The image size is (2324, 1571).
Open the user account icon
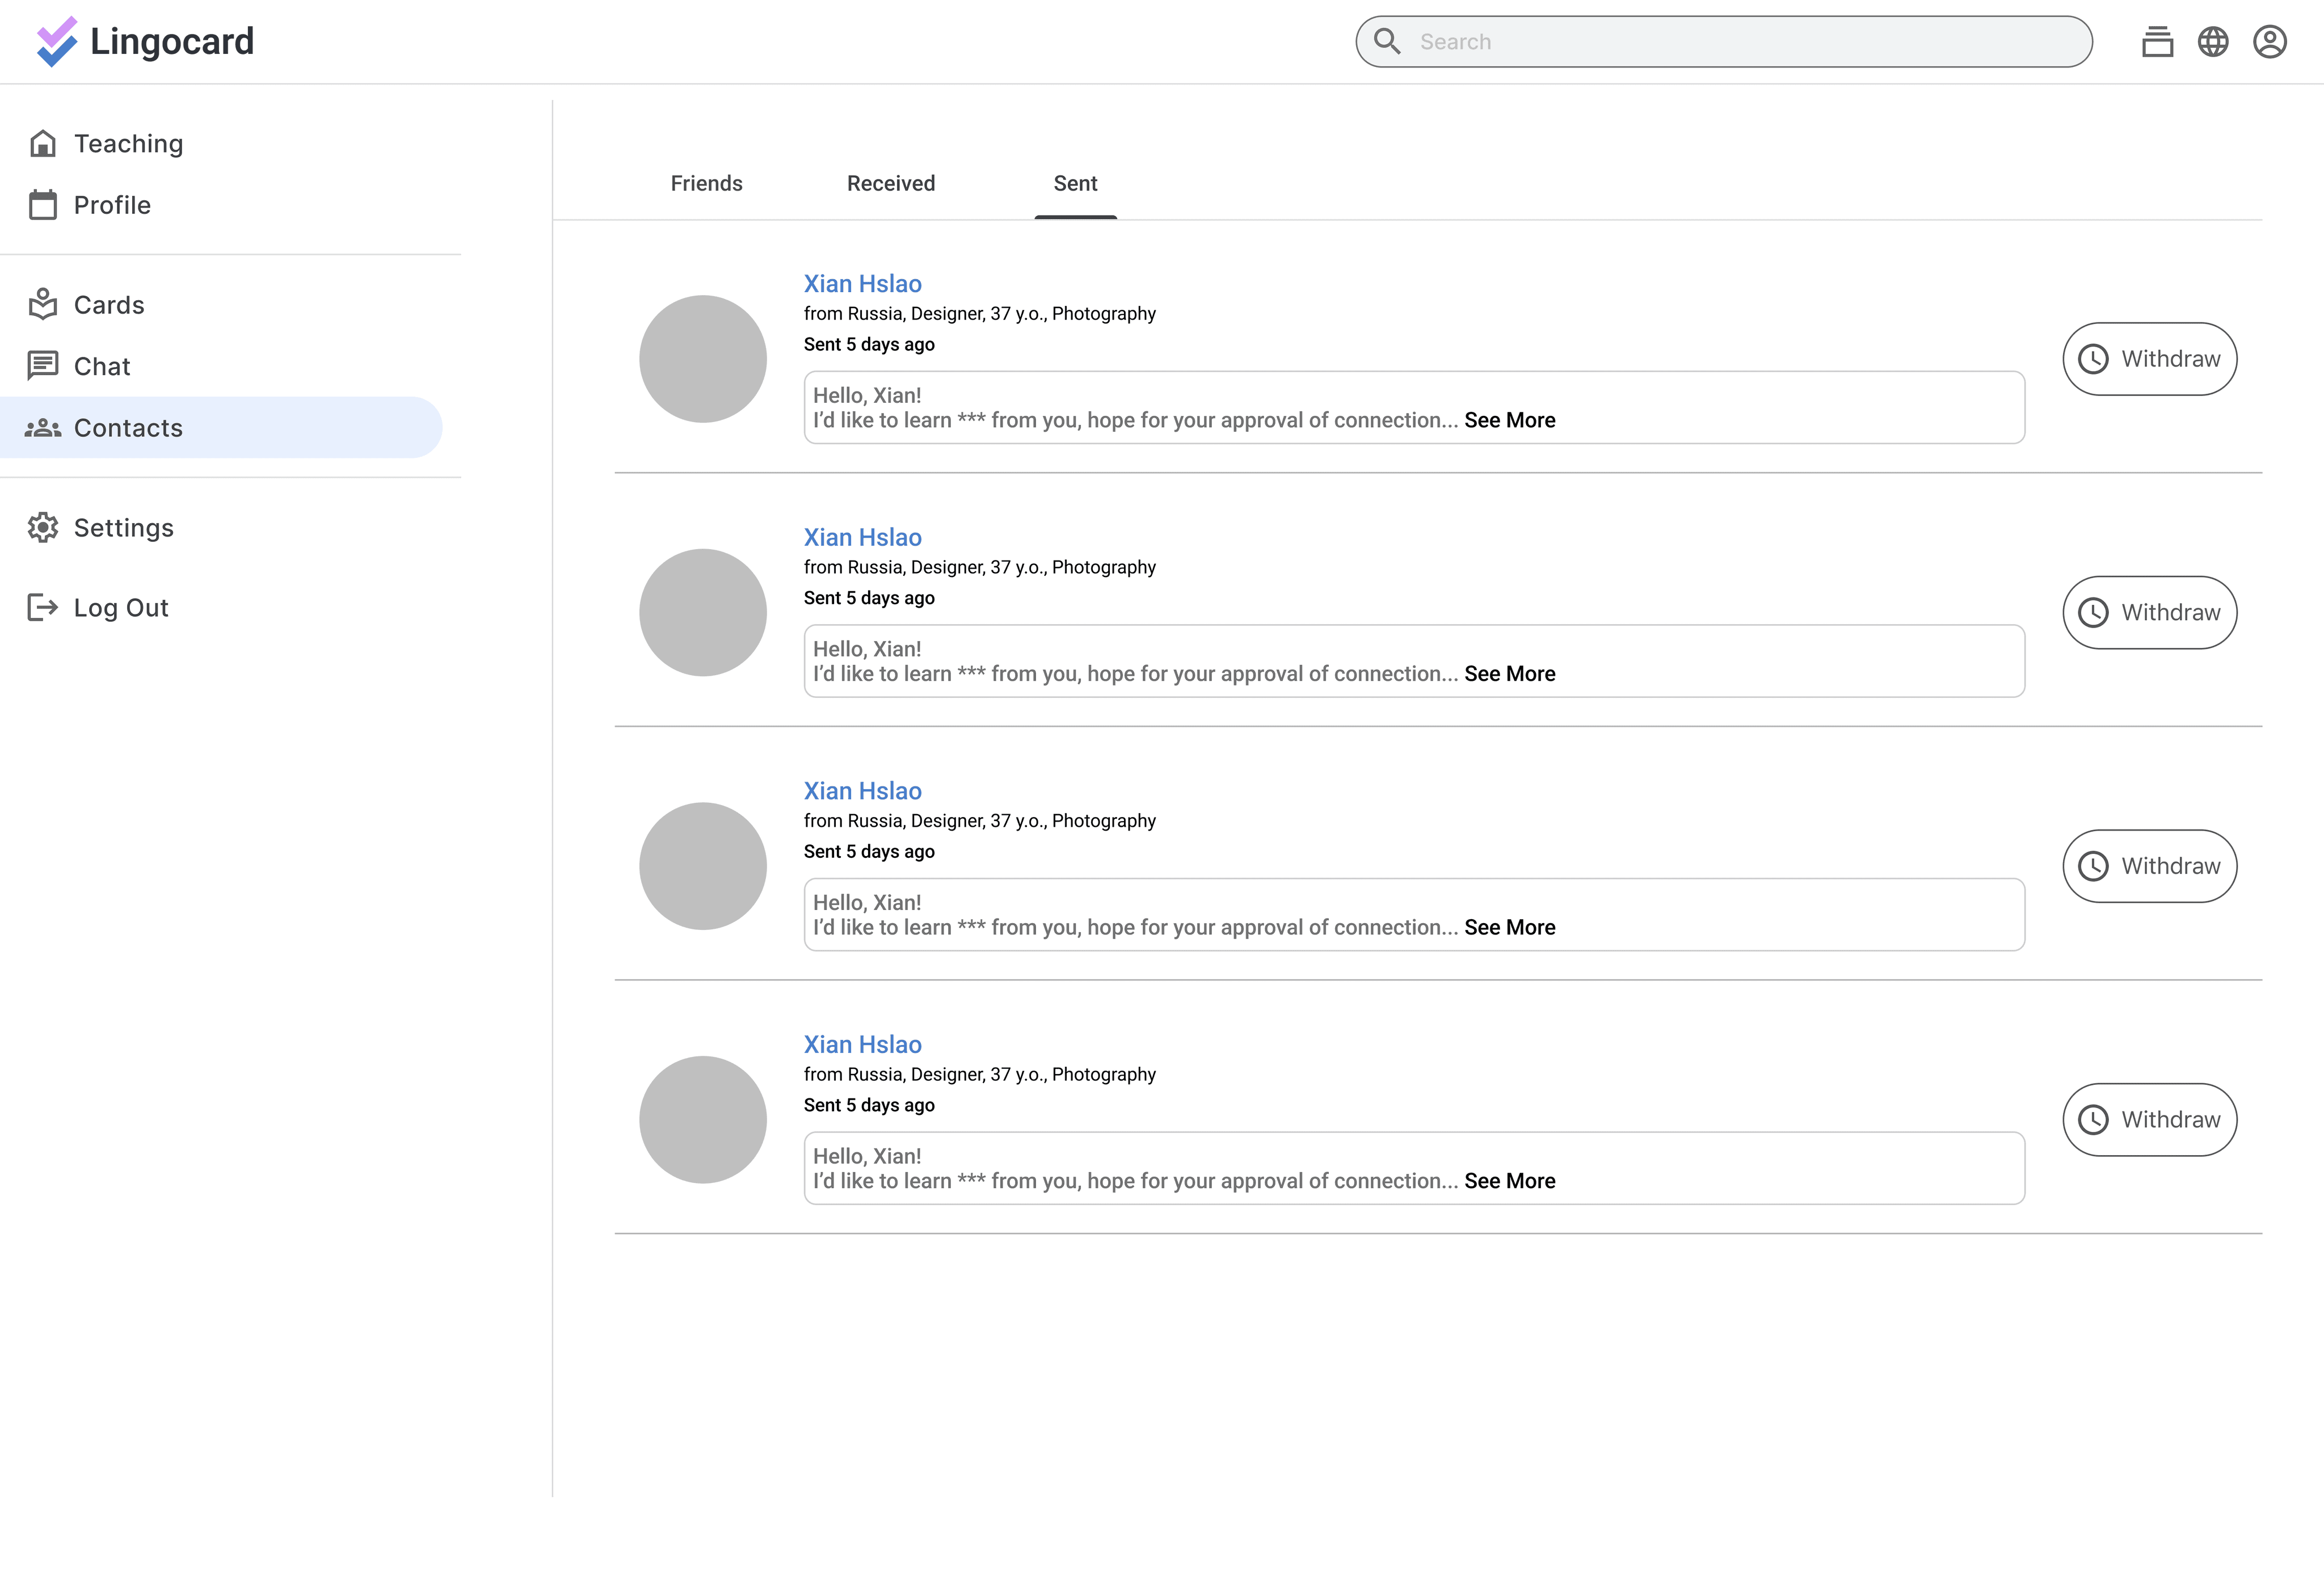2270,42
